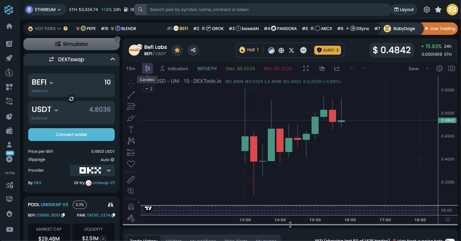Screen dimensions: 461x241
Task: Open the dollar coin sidebar icon
Action: coord(9,72)
